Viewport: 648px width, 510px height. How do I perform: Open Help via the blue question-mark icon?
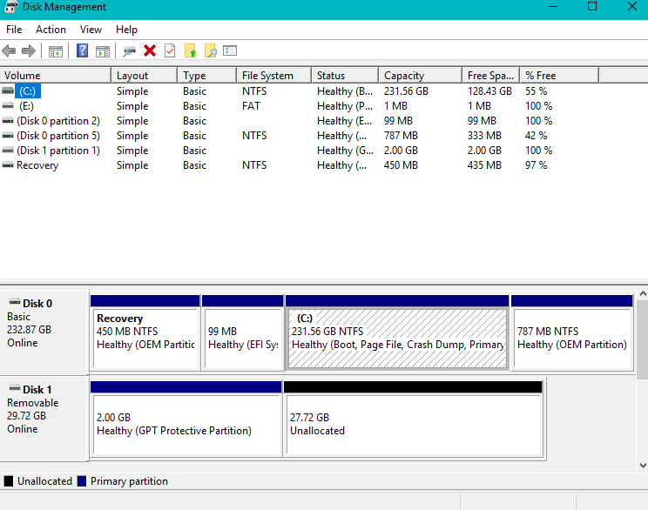[82, 50]
